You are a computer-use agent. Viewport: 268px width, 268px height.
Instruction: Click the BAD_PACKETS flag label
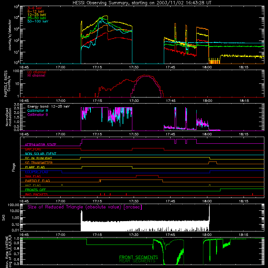coord(37,195)
